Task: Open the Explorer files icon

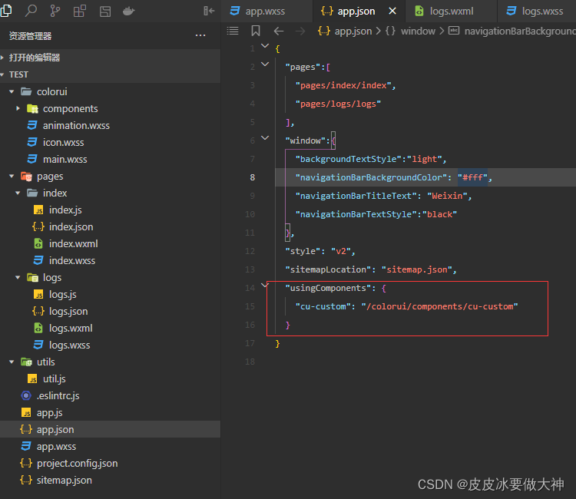Action: (x=6, y=11)
